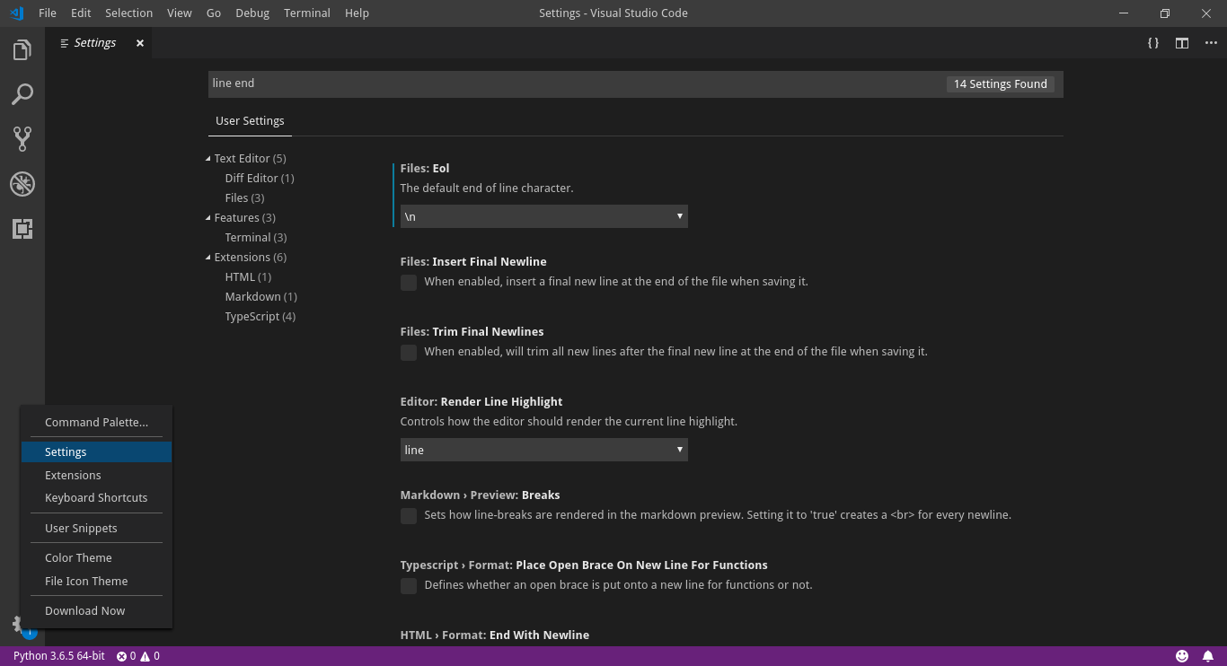This screenshot has height=666, width=1227.
Task: Open the Go menu
Action: pyautogui.click(x=214, y=13)
